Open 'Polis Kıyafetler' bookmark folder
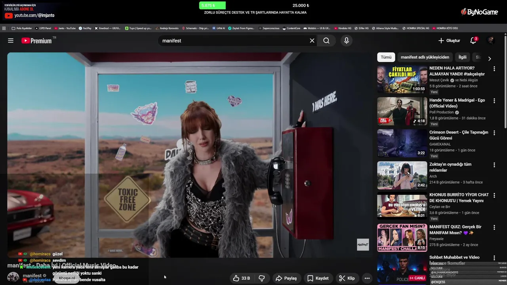The image size is (507, 285). click(x=22, y=28)
